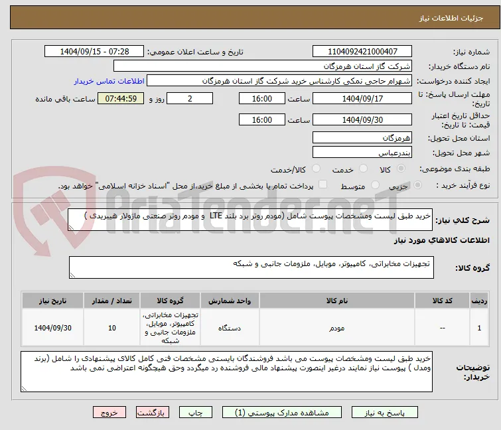Toggle the اسناد خزانه اسلامی payment checkbox
Viewport: 501px width, 430px height.
[323, 184]
